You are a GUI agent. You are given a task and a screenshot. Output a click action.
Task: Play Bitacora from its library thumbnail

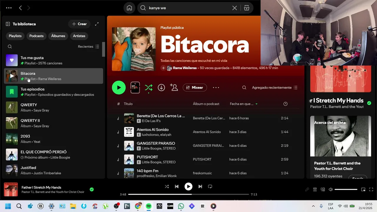[12, 76]
